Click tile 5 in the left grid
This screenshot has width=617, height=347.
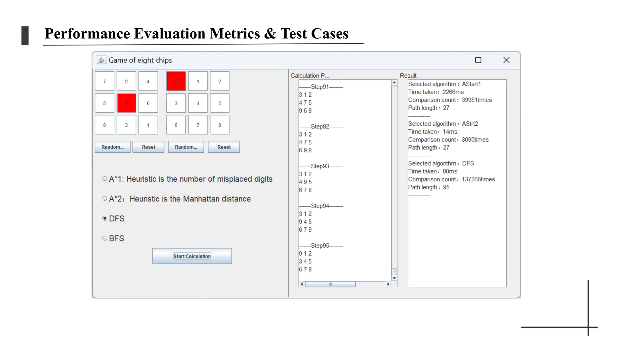(105, 103)
